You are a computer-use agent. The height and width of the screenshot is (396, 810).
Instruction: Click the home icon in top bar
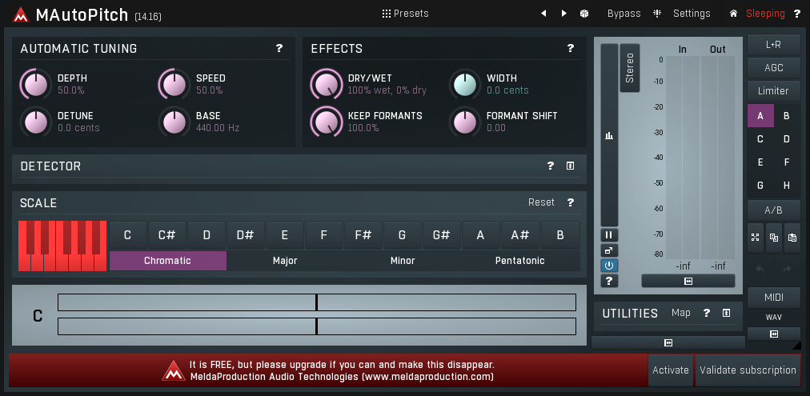(x=733, y=14)
